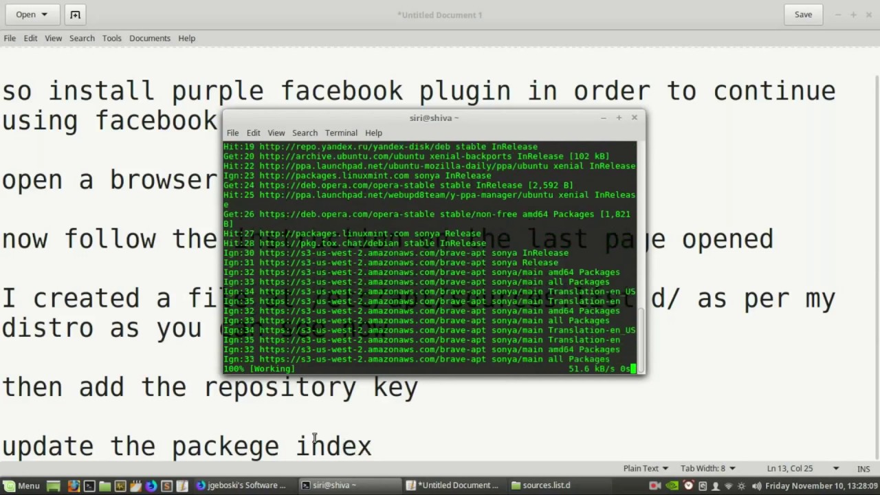Click the 'update the packege index' line

186,445
